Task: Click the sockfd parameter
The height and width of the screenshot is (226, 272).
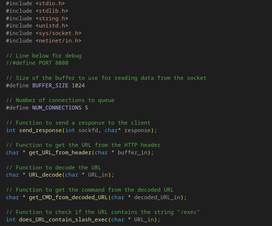Action: (x=88, y=130)
